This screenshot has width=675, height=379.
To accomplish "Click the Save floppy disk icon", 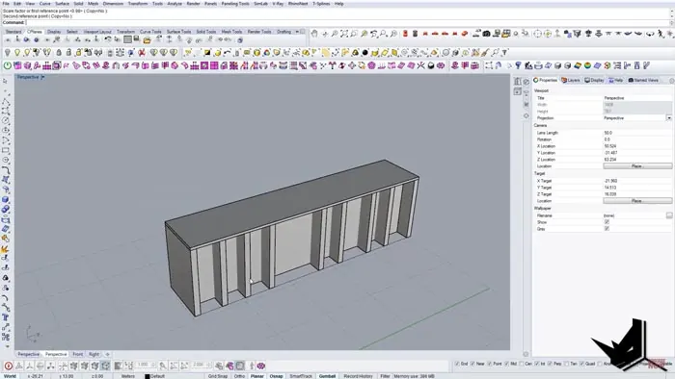I will [137, 39].
